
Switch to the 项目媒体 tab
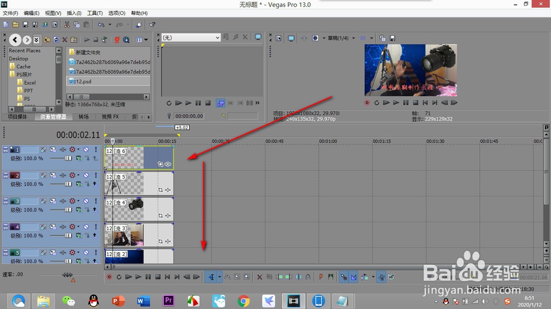pyautogui.click(x=17, y=117)
